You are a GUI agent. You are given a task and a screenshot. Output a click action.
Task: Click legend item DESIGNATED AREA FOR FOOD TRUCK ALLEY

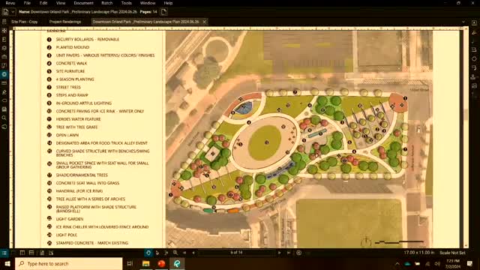102,143
